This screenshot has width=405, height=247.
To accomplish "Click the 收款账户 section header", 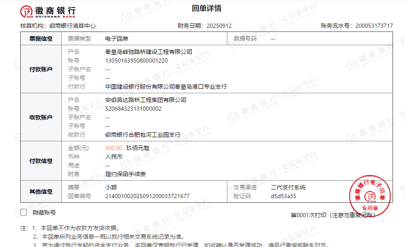I will 41,117.
